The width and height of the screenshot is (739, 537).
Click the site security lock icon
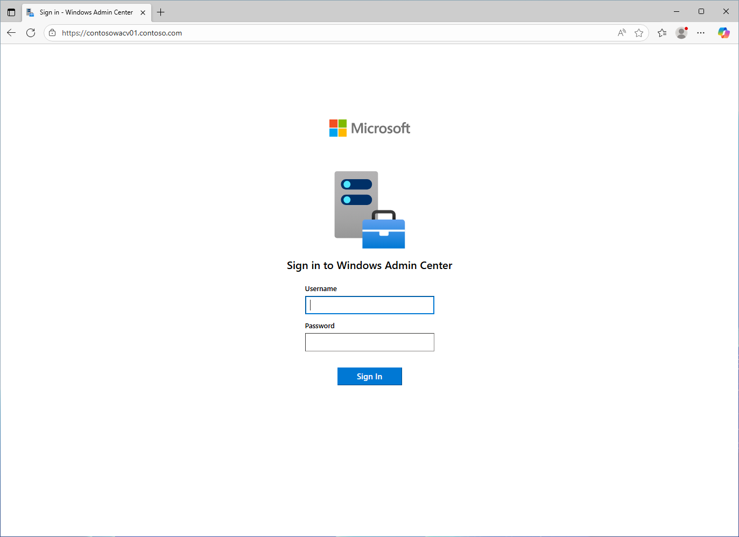pyautogui.click(x=52, y=32)
